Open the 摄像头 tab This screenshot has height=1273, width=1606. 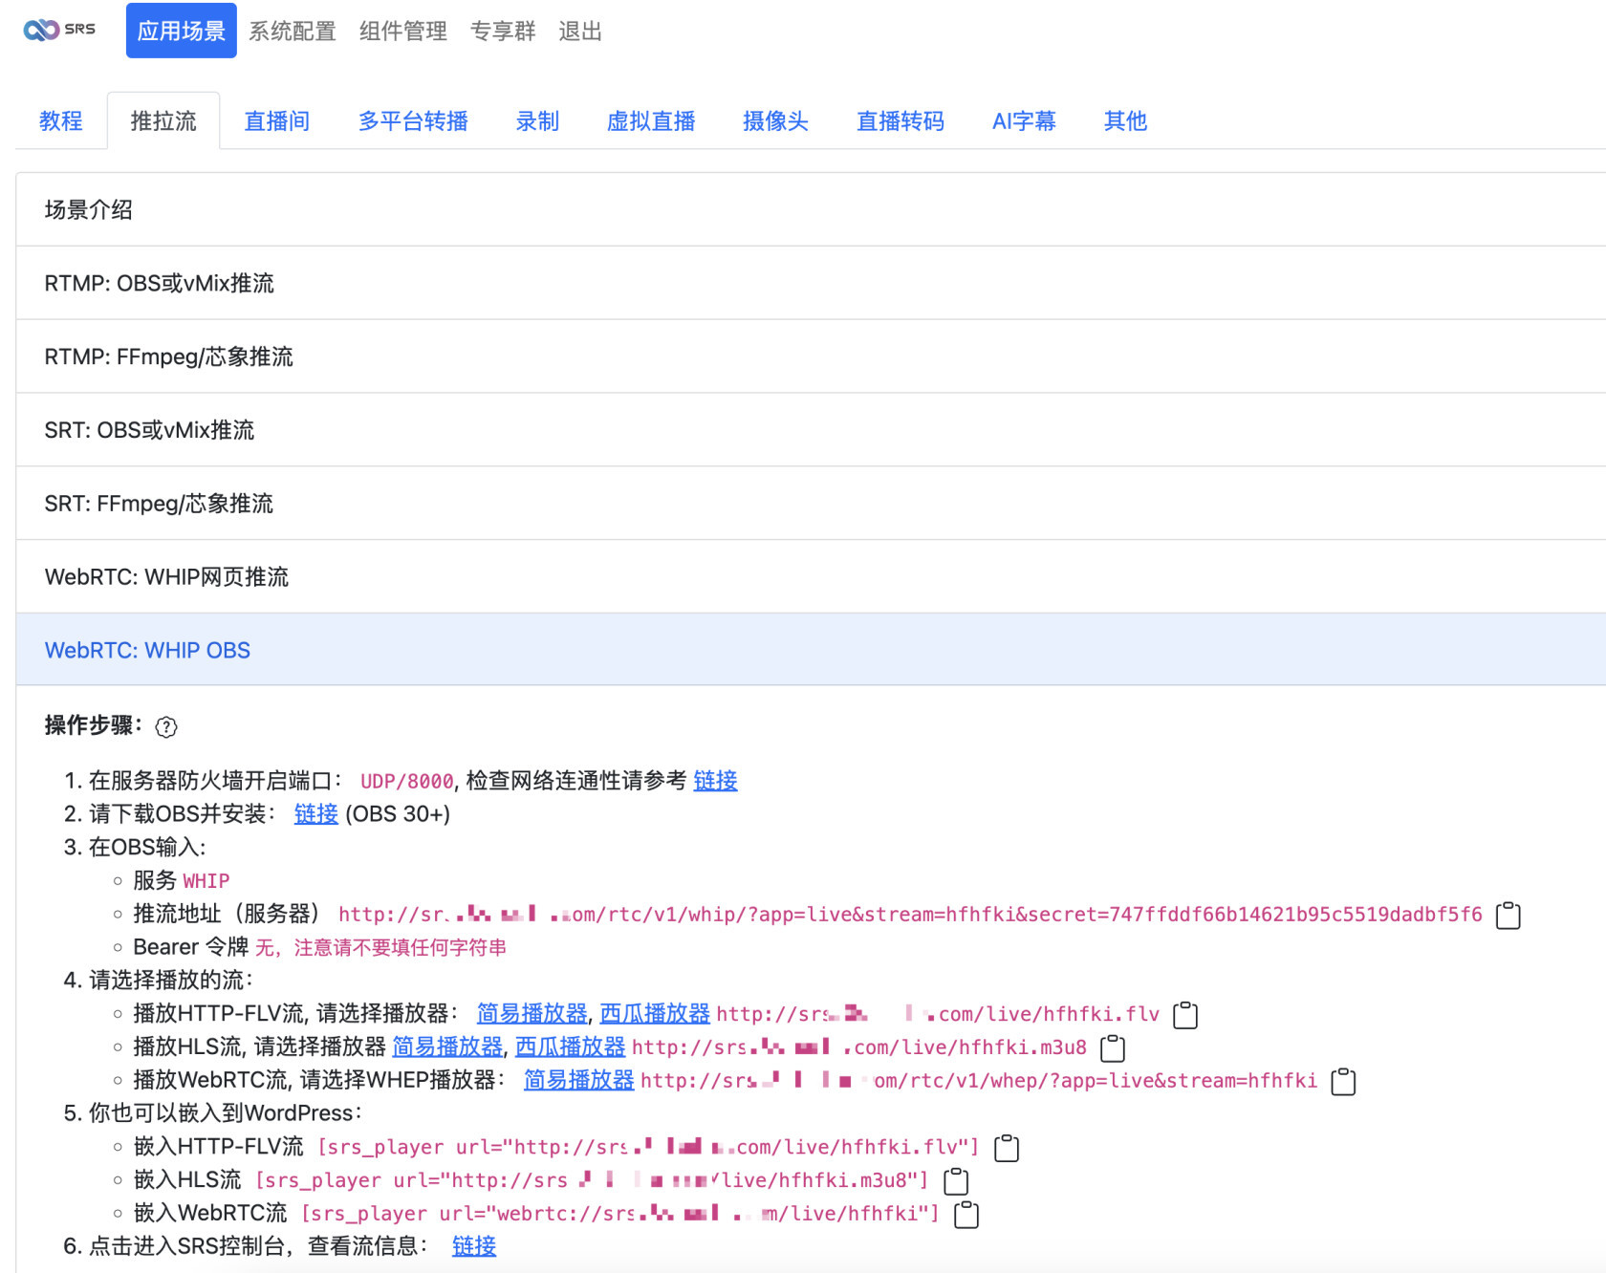coord(775,121)
